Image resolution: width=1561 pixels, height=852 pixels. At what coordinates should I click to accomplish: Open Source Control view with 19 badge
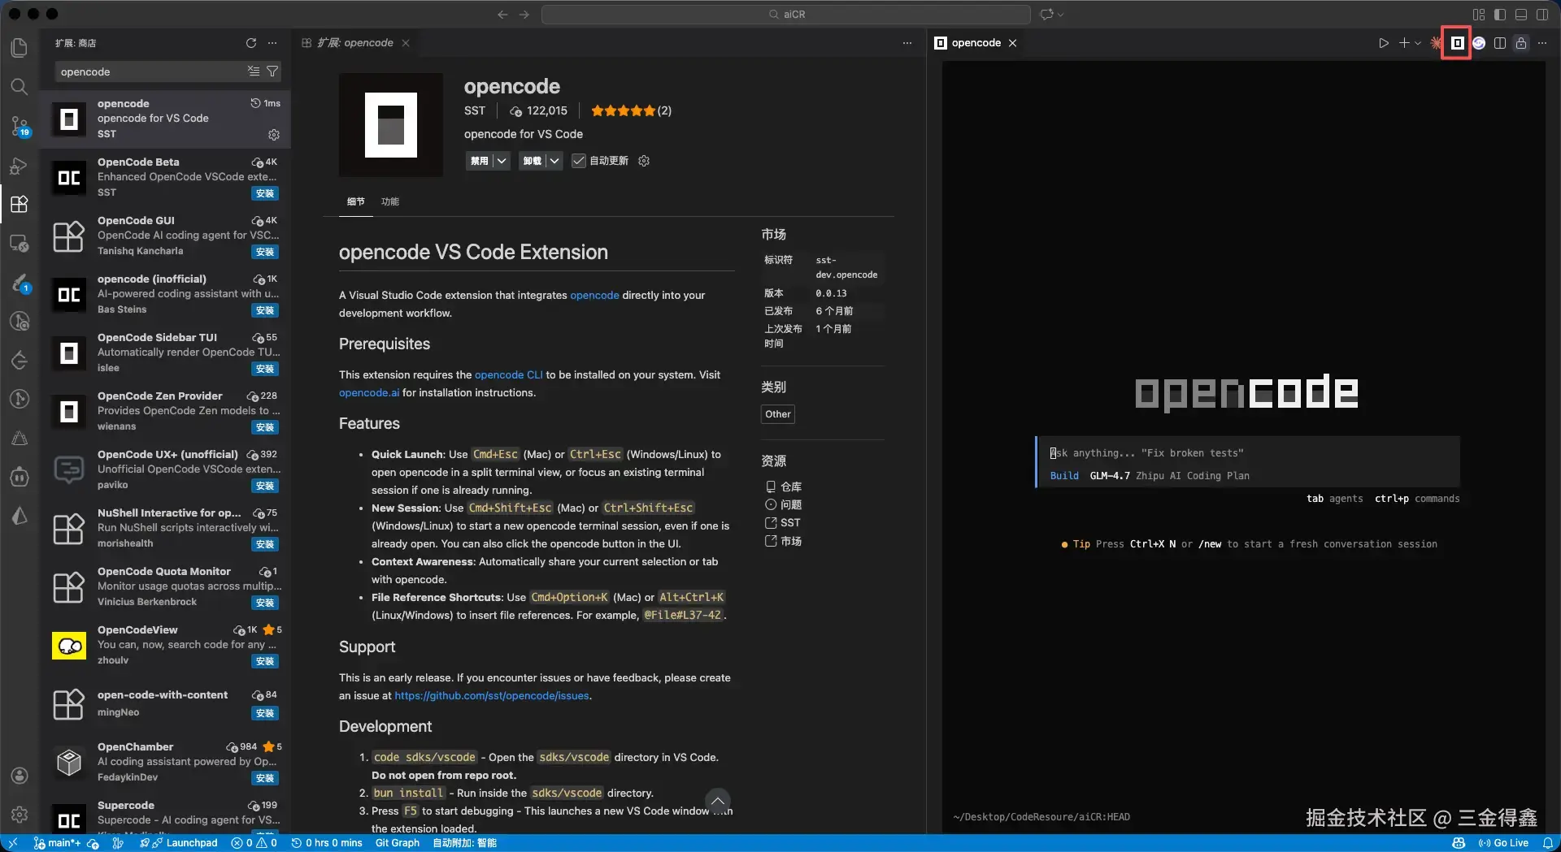(x=20, y=126)
